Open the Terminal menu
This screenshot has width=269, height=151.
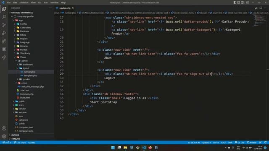[x=54, y=3]
